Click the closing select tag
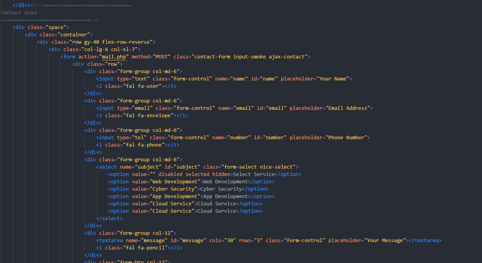Screen dimensions: 482x263 pyautogui.click(x=109, y=219)
